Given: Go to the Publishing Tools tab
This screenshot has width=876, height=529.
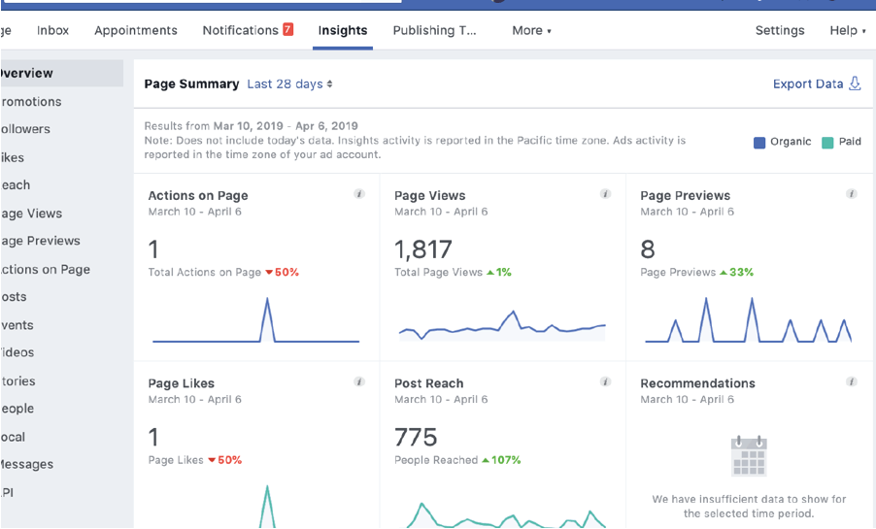Looking at the screenshot, I should (434, 30).
